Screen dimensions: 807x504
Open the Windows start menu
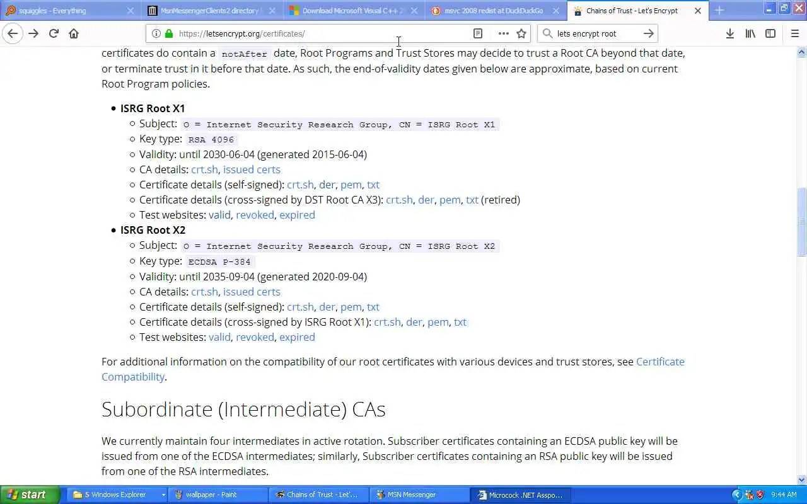coord(30,495)
